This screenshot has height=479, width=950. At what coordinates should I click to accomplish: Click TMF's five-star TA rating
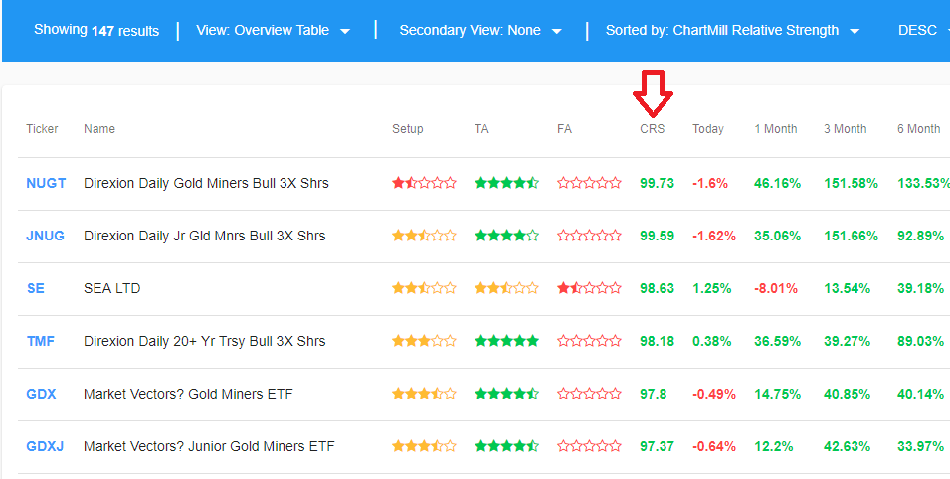(x=506, y=341)
